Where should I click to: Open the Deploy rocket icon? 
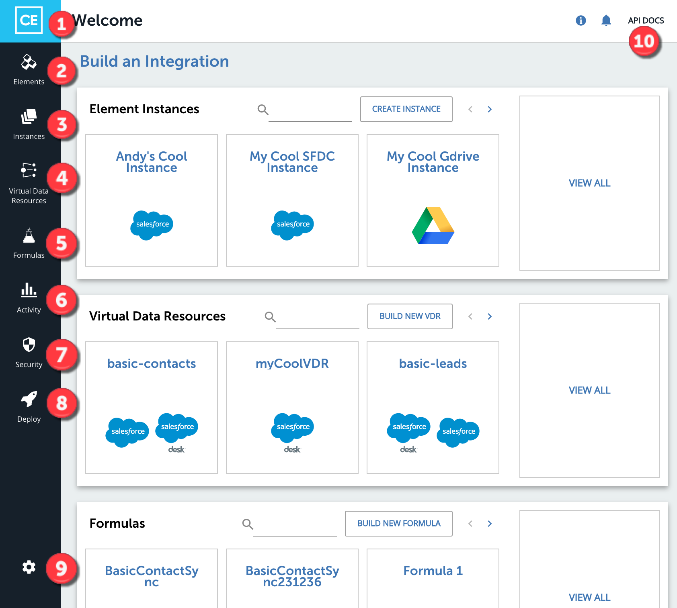coord(29,399)
